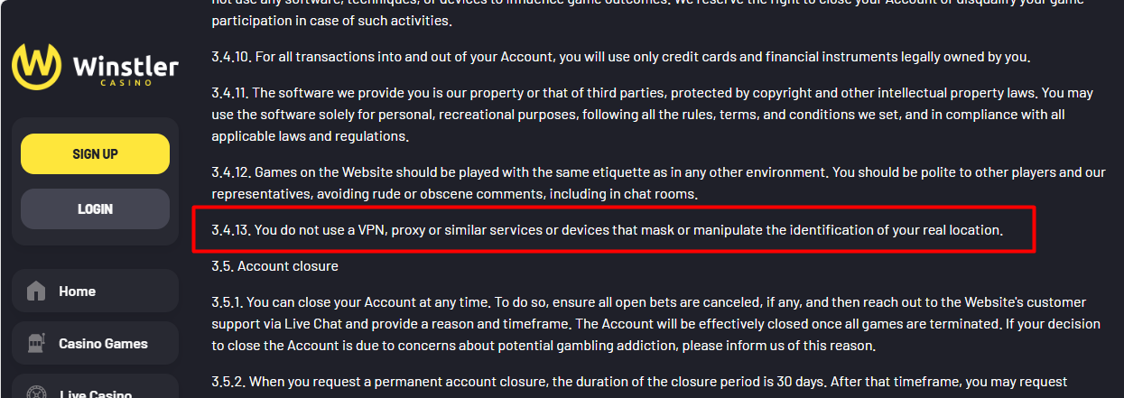Select the Live Casino menu label
Image resolution: width=1124 pixels, height=398 pixels.
point(96,393)
